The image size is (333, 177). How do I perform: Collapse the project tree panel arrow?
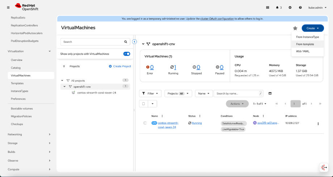click(134, 42)
